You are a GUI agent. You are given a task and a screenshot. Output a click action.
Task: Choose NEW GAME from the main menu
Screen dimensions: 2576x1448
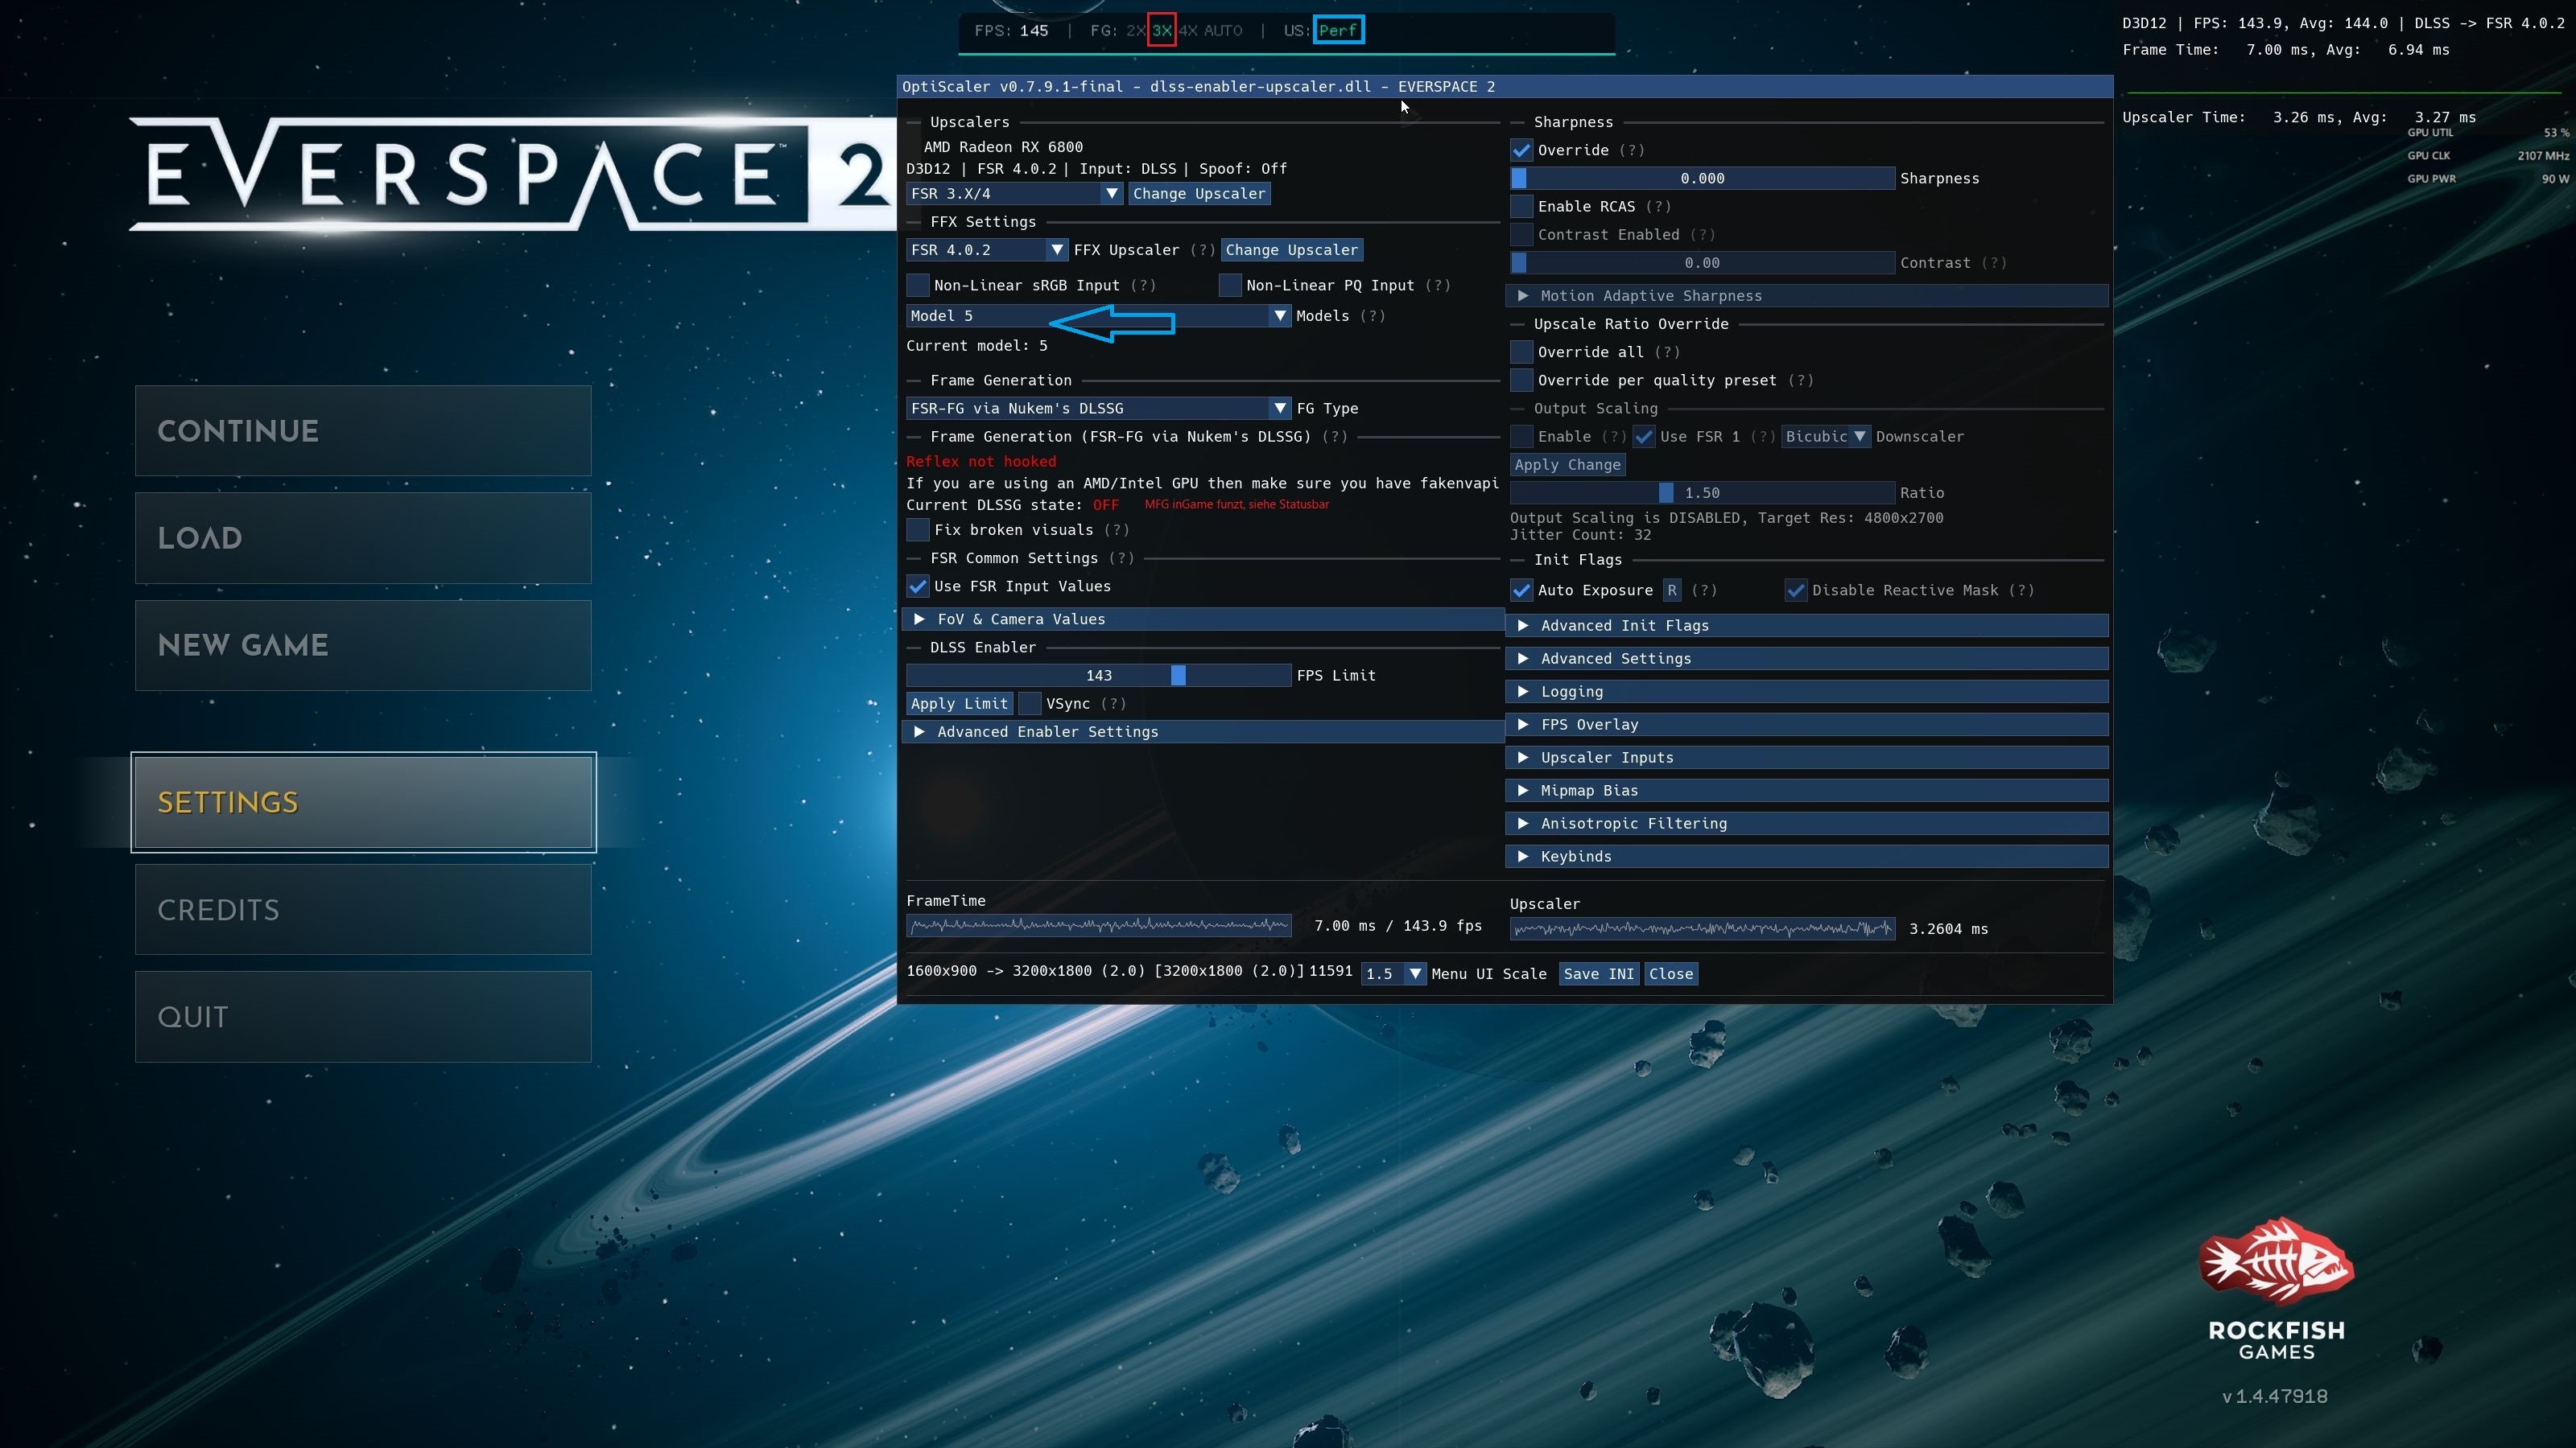(x=363, y=645)
